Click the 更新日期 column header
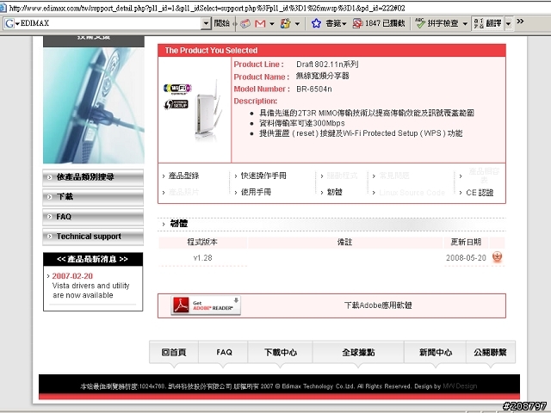Viewport: 551px width, 413px height. (x=466, y=242)
